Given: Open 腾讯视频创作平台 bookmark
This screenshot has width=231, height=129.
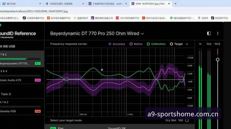Looking at the screenshot, I should (182, 18).
